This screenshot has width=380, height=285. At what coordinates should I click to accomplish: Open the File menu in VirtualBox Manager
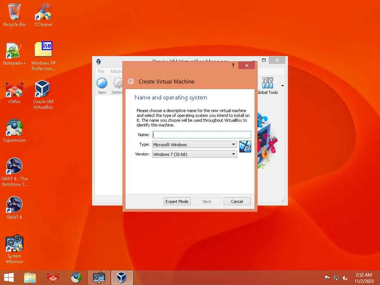pos(101,72)
